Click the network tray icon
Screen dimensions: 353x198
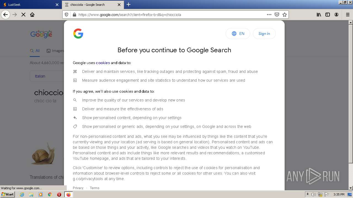pos(320,194)
